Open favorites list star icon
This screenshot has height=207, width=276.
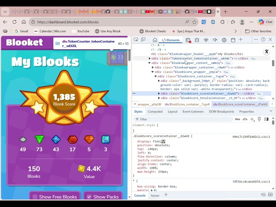[x=233, y=22]
